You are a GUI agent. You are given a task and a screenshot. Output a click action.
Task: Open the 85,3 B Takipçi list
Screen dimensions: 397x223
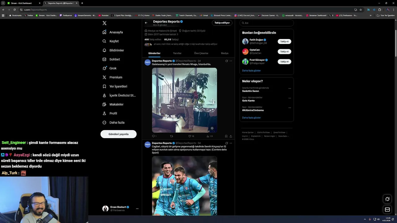pos(171,40)
